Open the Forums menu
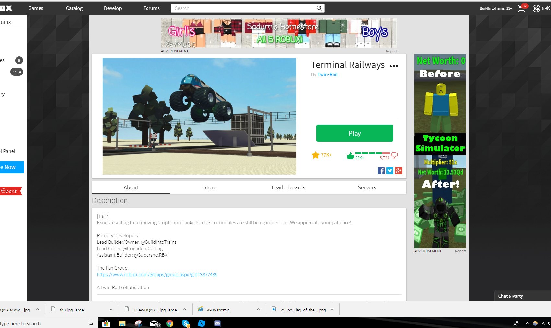 (151, 8)
